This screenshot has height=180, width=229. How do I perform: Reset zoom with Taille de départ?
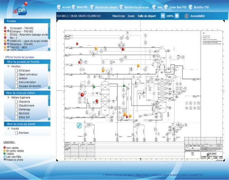[147, 16]
